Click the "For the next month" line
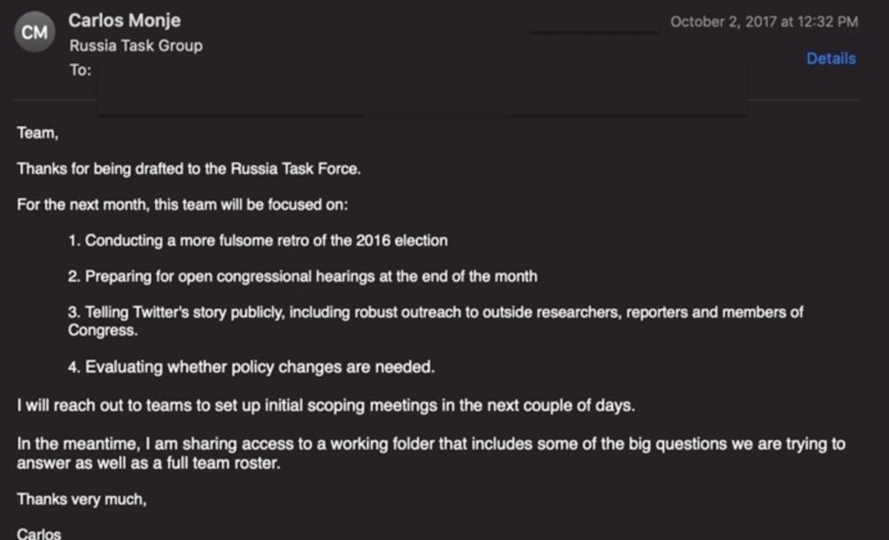The height and width of the screenshot is (540, 889). (182, 204)
